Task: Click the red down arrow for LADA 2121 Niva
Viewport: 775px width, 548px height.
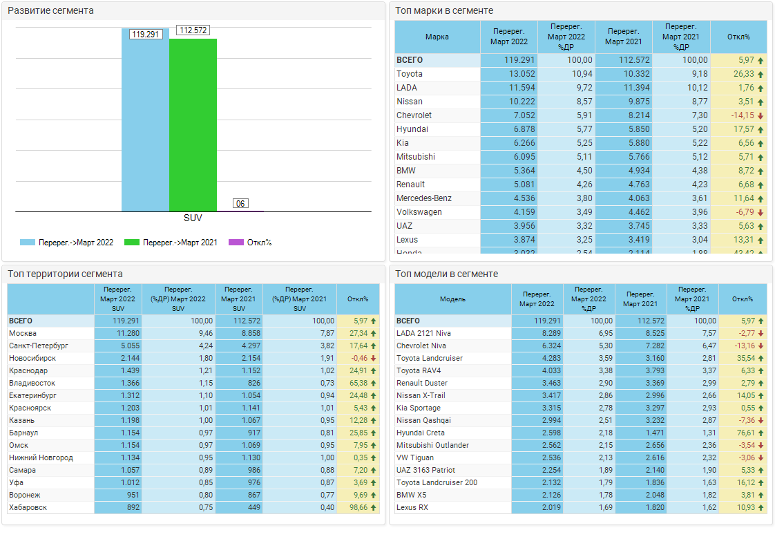Action: [x=760, y=334]
